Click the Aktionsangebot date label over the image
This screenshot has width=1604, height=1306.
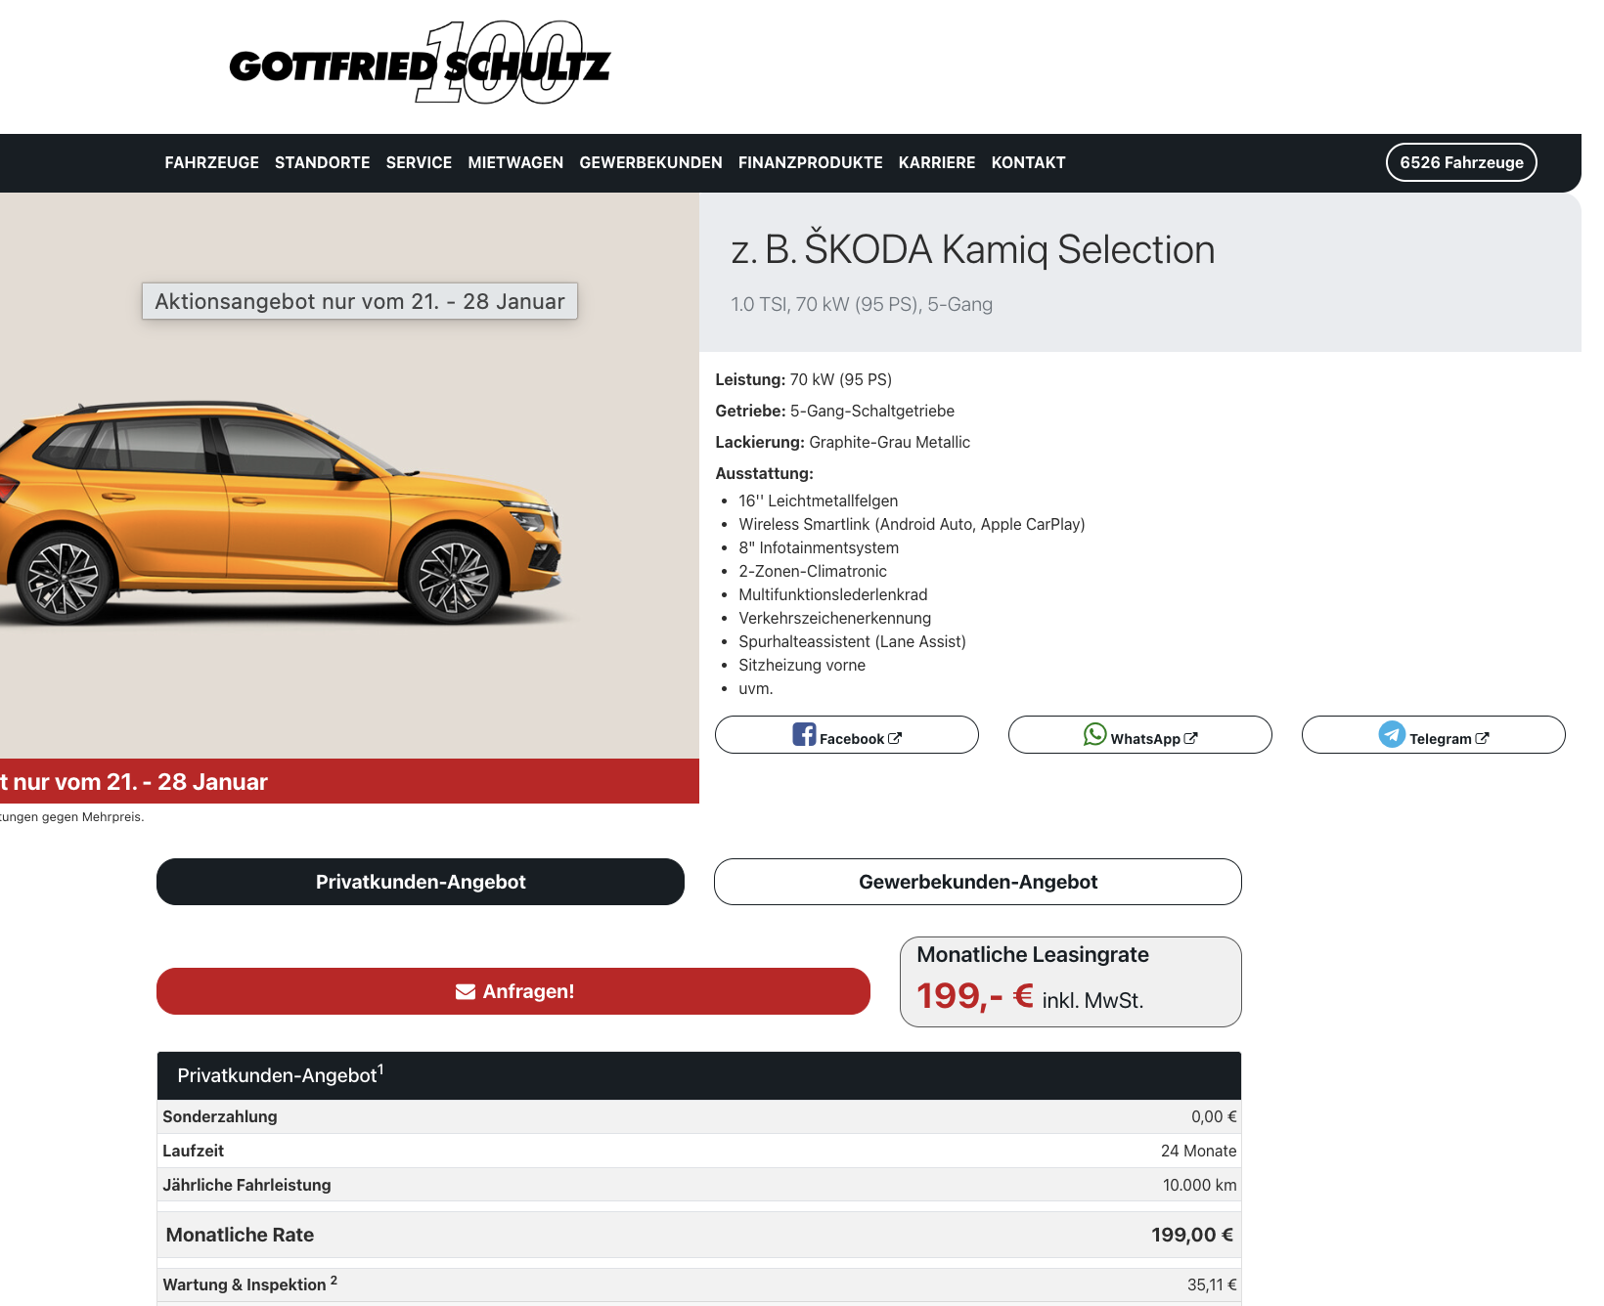360,301
